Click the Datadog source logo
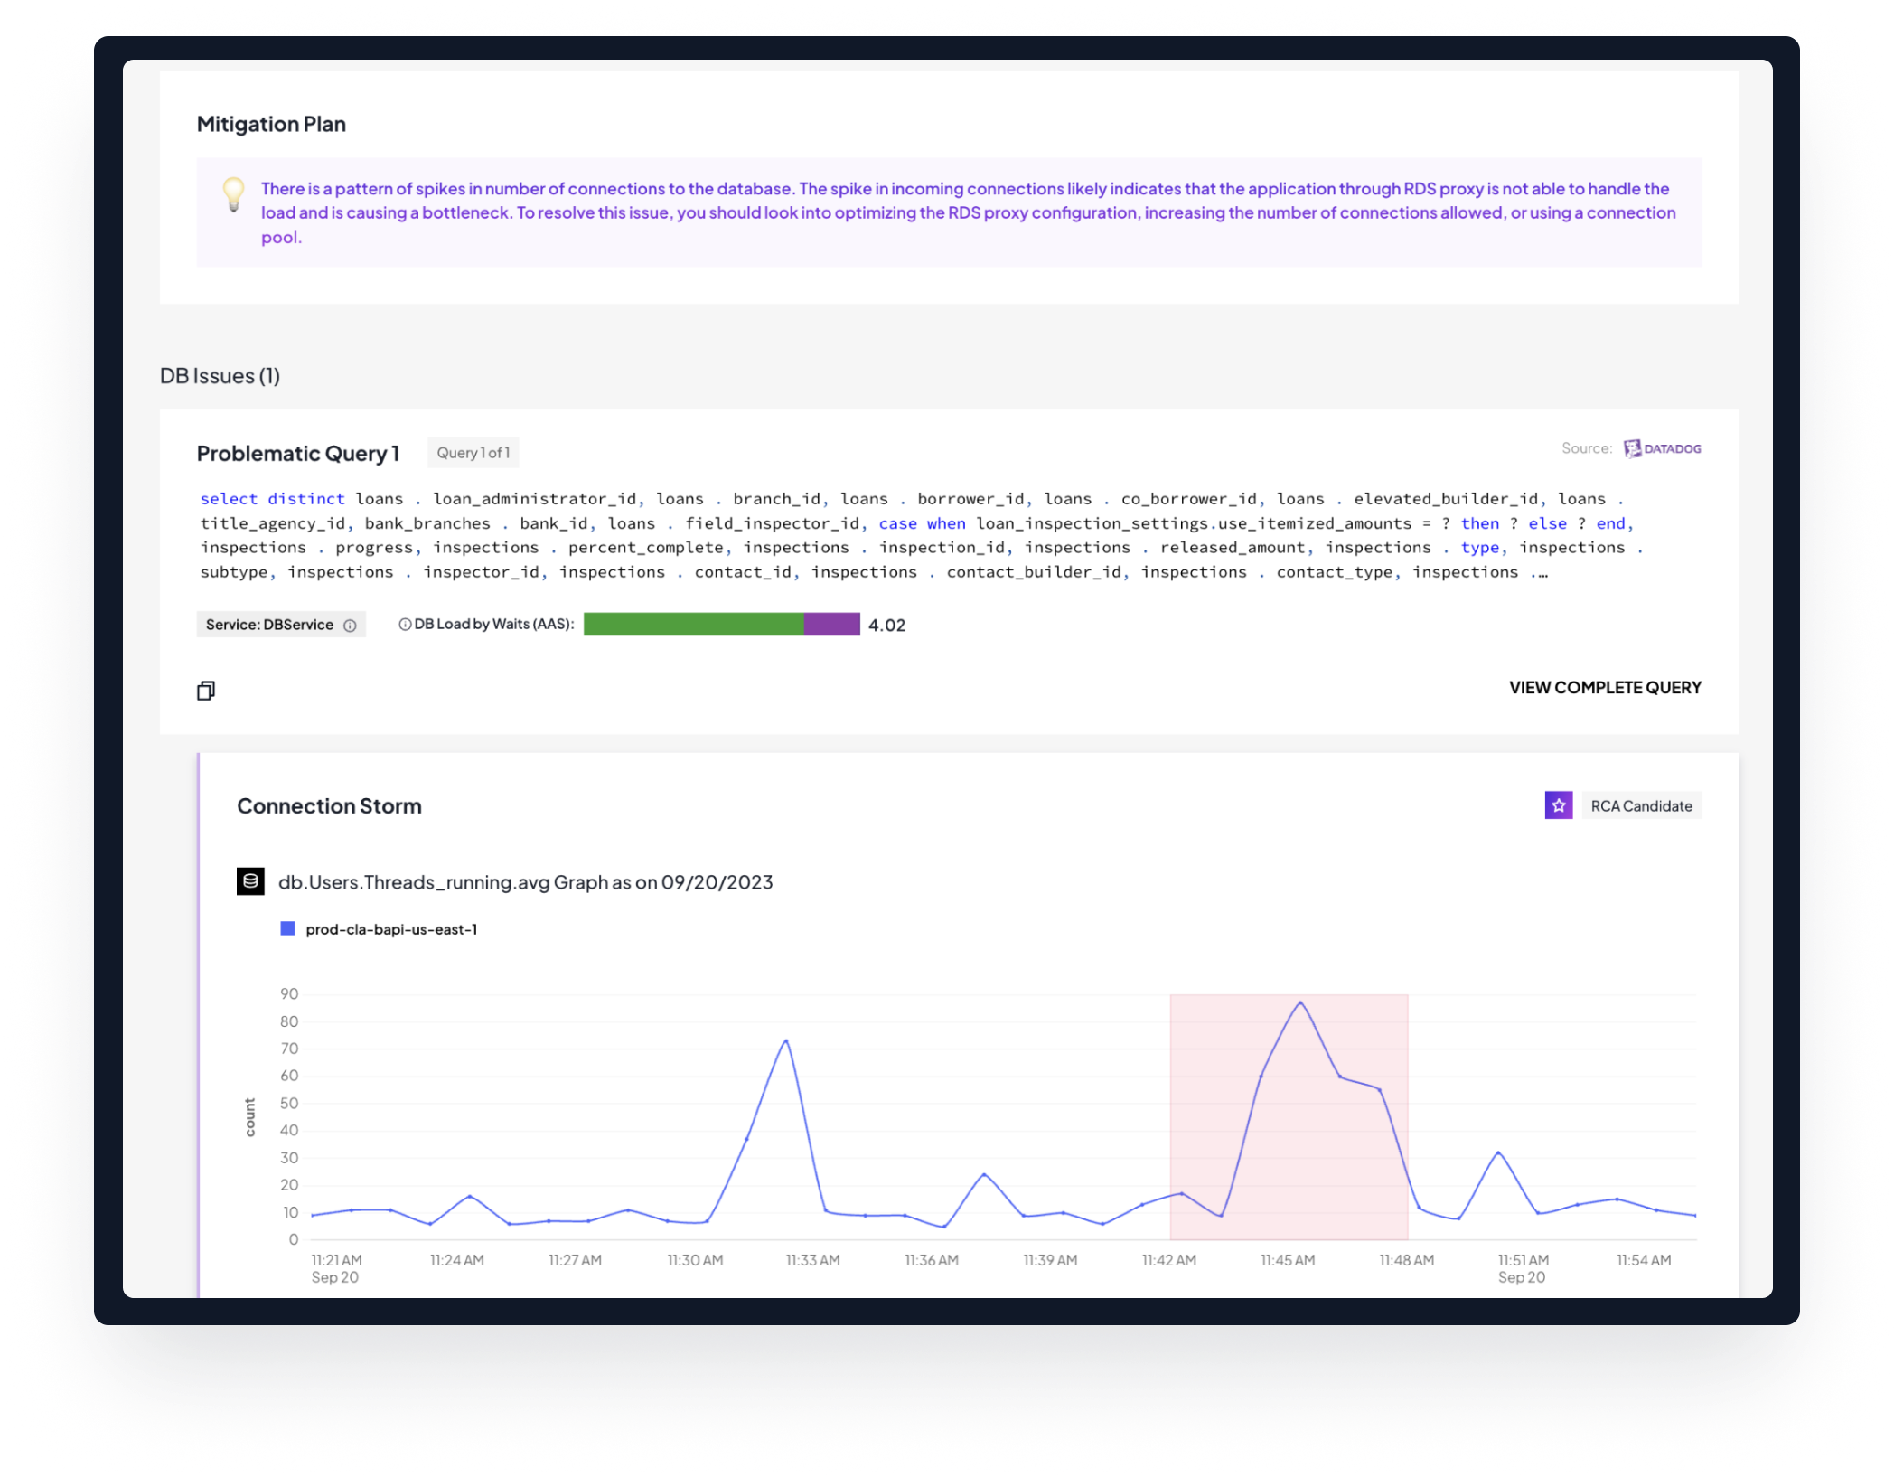This screenshot has height=1477, width=1894. (x=1662, y=448)
